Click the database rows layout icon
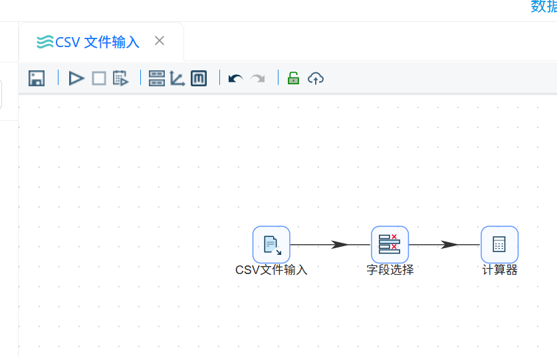 pyautogui.click(x=157, y=78)
